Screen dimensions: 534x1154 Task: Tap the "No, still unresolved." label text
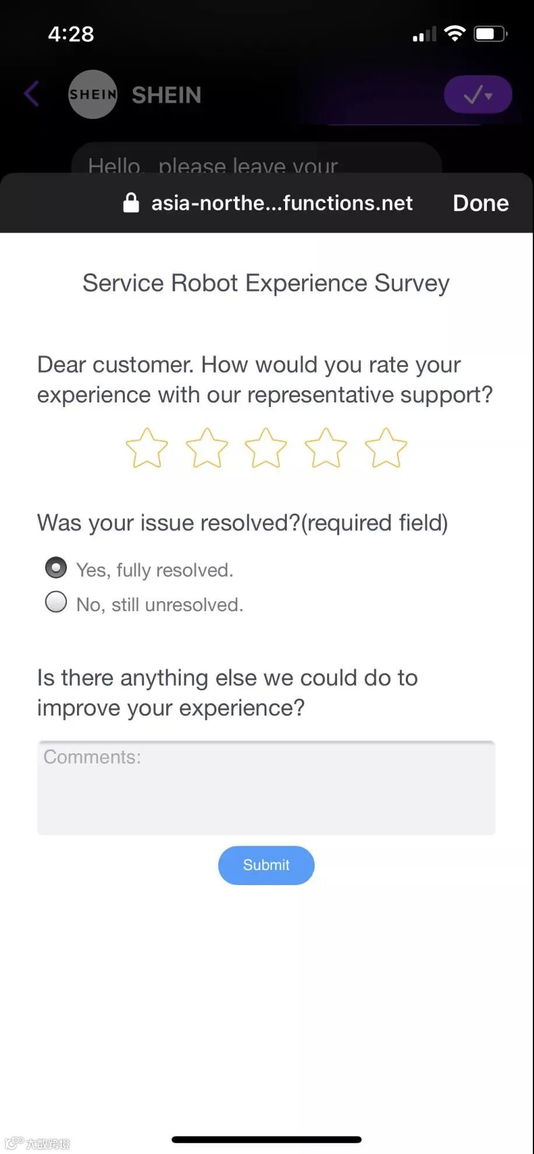pyautogui.click(x=160, y=605)
